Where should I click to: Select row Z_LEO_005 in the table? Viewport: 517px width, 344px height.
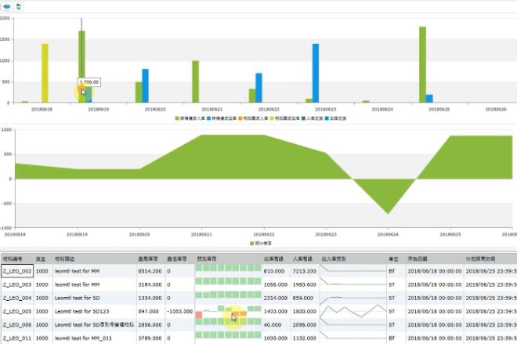pyautogui.click(x=258, y=311)
